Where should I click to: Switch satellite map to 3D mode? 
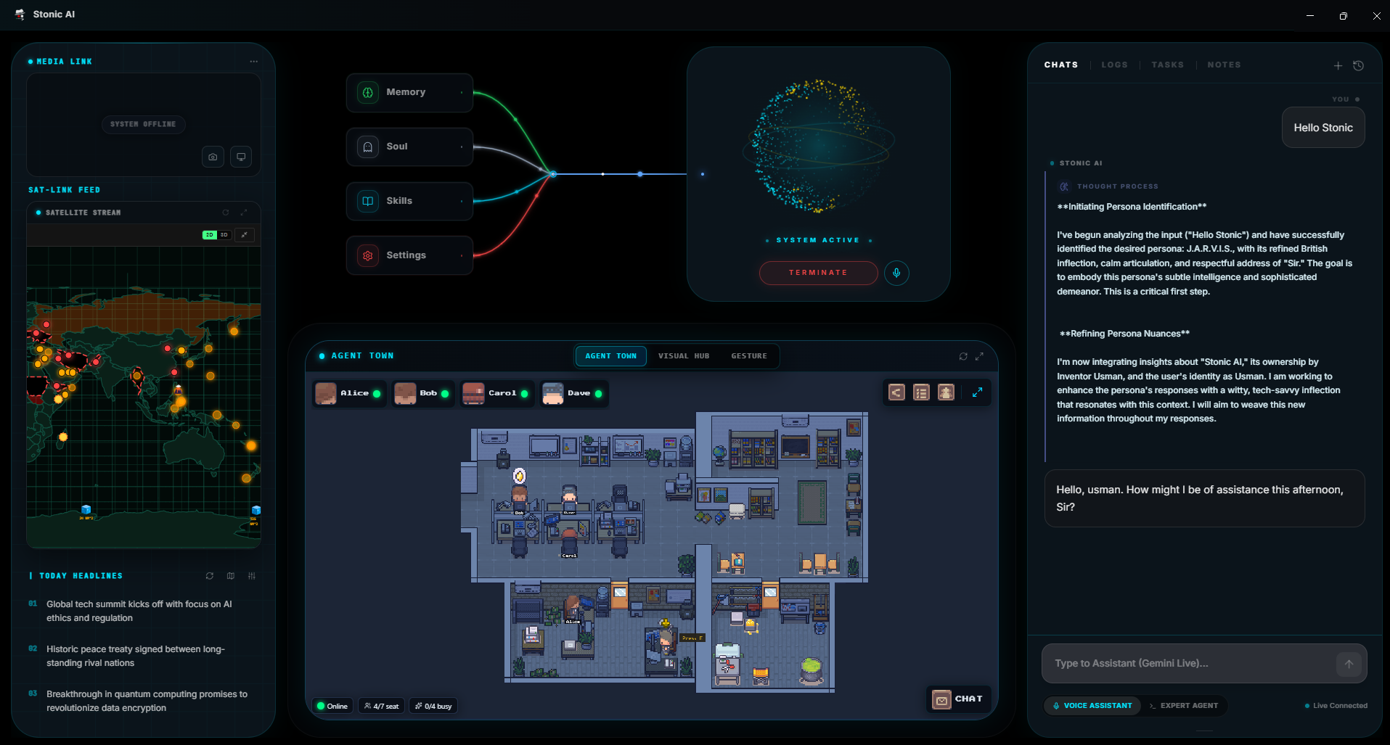(x=224, y=235)
